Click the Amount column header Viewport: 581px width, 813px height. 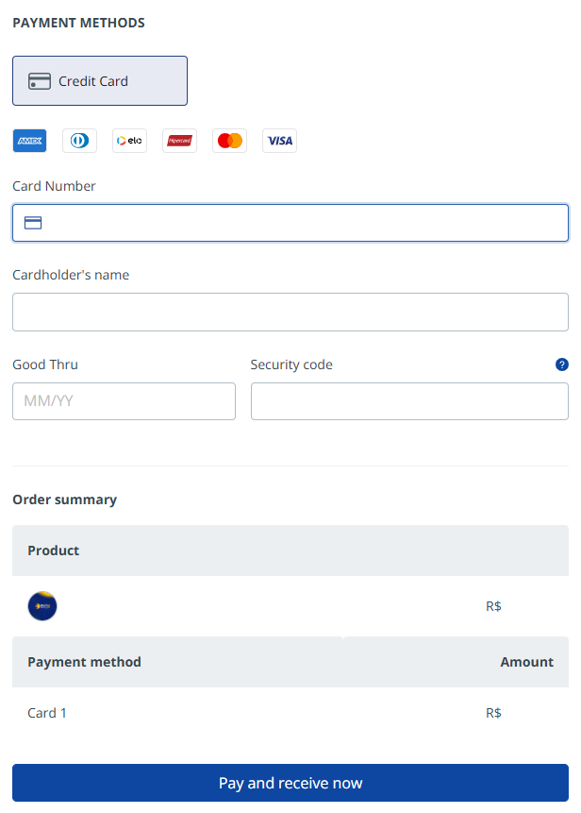[x=526, y=662]
